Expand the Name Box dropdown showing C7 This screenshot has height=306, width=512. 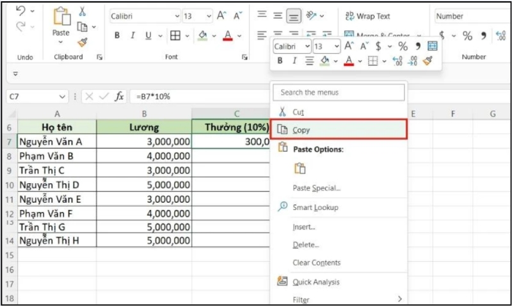tap(62, 97)
